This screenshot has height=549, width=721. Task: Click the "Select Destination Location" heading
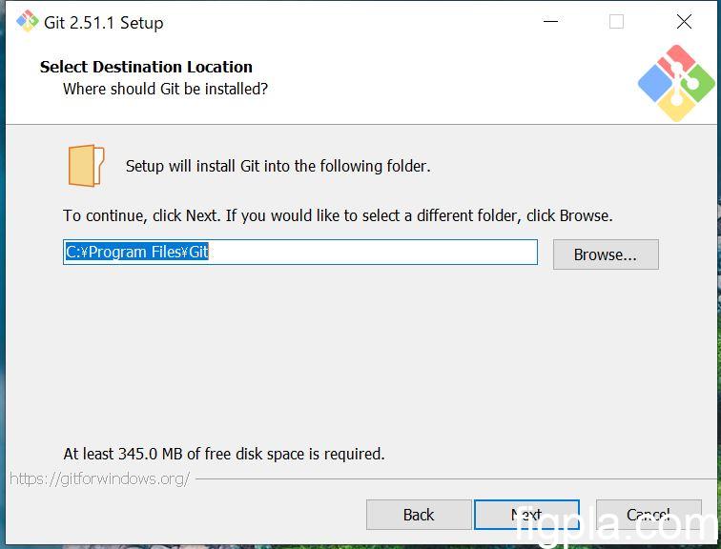click(x=146, y=67)
